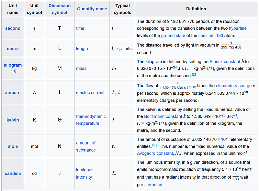Click the 'metre' unit link
The height and width of the screenshot is (191, 259).
(13, 49)
